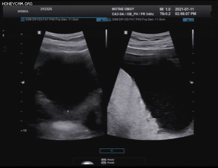Click the TIb 0.2 value
Screen dimensions: 218x168
click(165, 14)
